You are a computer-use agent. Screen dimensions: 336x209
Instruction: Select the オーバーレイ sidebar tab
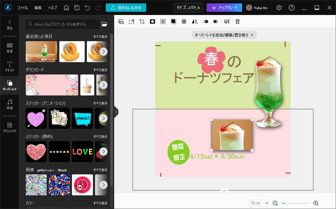[x=10, y=86]
